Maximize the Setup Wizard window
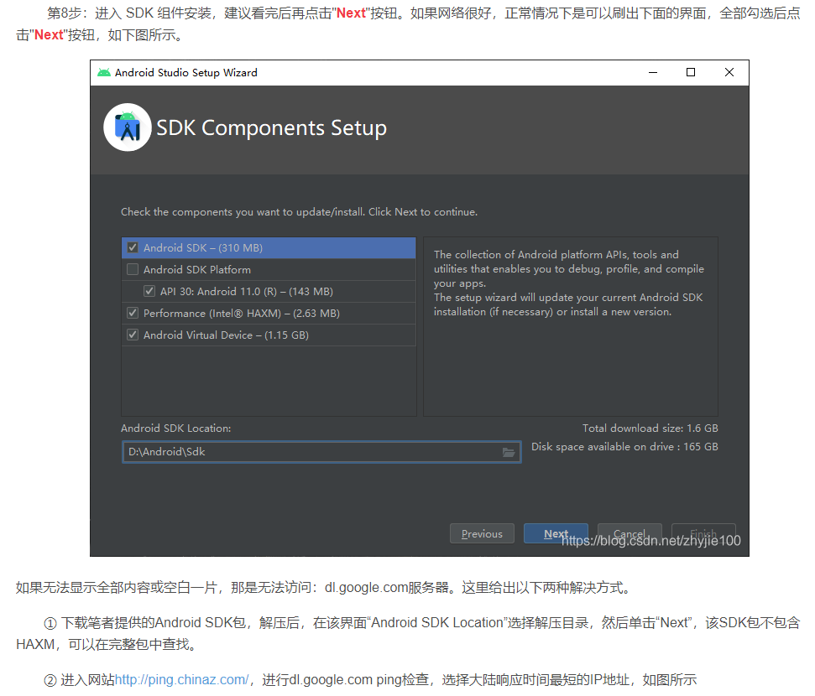Screen dimensions: 815x696 point(690,73)
